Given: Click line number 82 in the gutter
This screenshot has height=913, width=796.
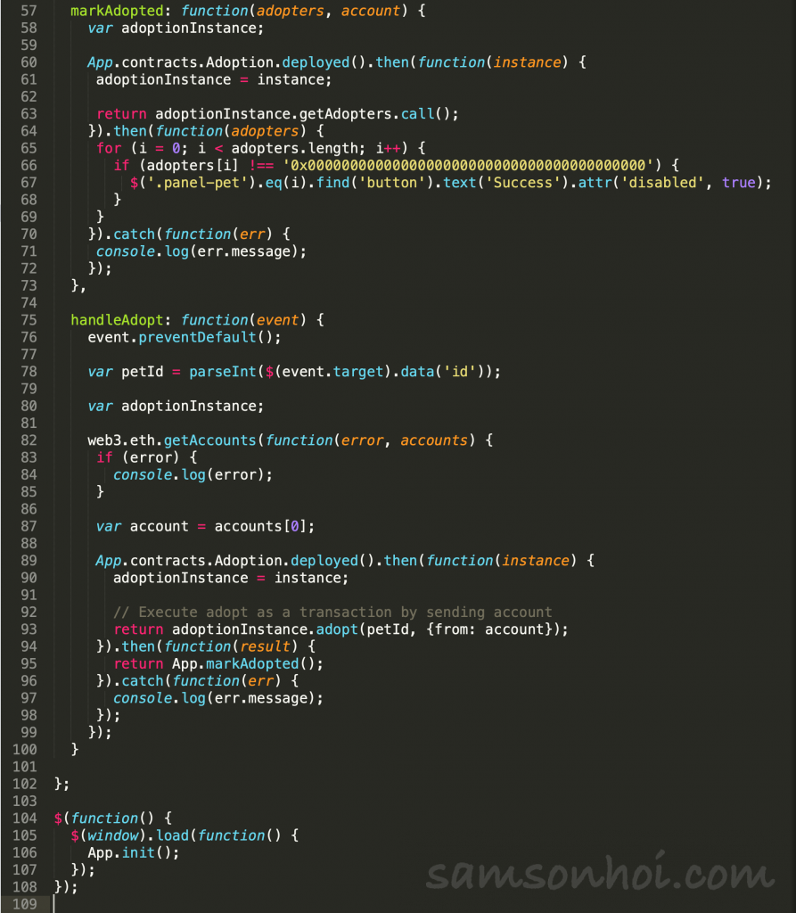Looking at the screenshot, I should point(29,440).
